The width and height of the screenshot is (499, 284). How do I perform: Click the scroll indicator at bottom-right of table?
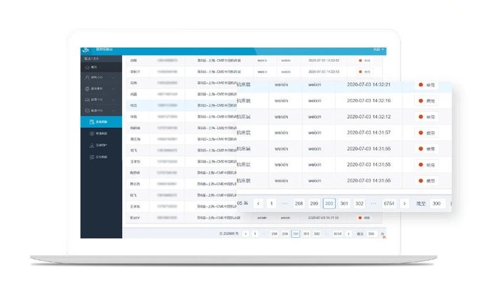point(384,237)
